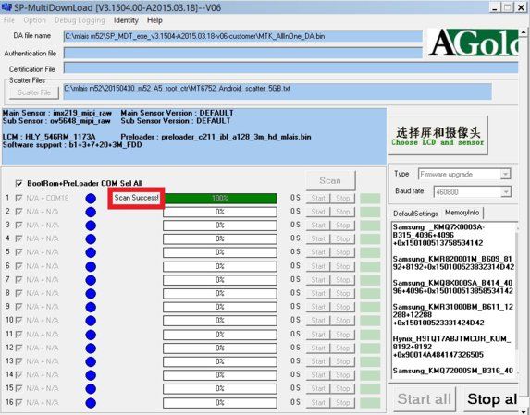The width and height of the screenshot is (530, 415).
Task: Toggle the checkbox for port row 12
Action: click(x=18, y=348)
